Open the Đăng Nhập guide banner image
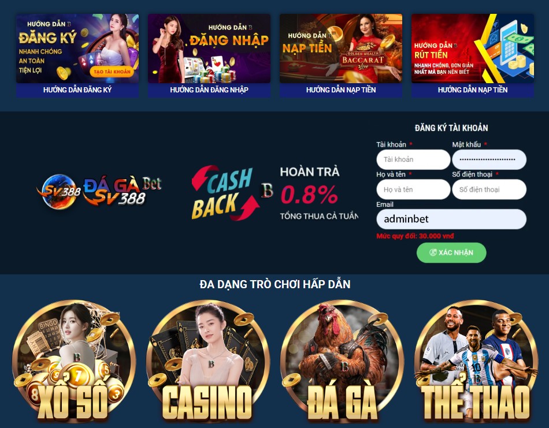The image size is (549, 428). [209, 49]
